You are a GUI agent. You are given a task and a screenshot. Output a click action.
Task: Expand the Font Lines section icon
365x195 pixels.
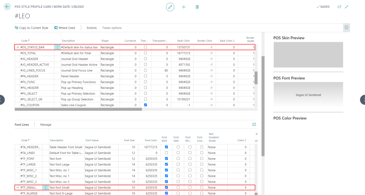(x=254, y=124)
